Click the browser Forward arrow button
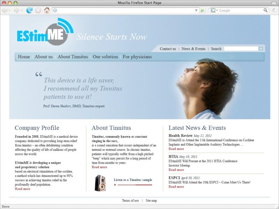Viewport: 279px width, 209px height. point(16,10)
